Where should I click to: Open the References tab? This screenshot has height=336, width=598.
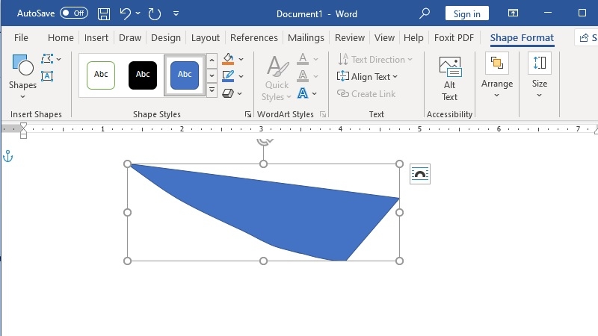coord(254,38)
